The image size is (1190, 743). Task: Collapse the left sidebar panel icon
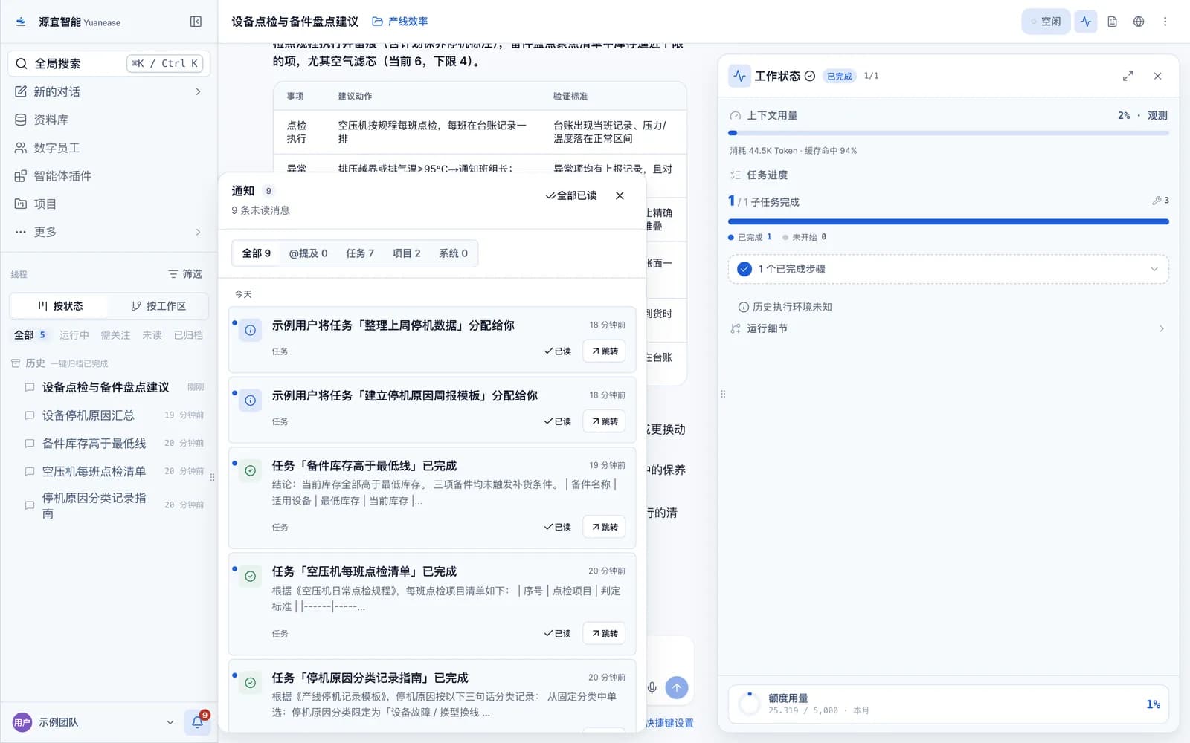(x=196, y=22)
